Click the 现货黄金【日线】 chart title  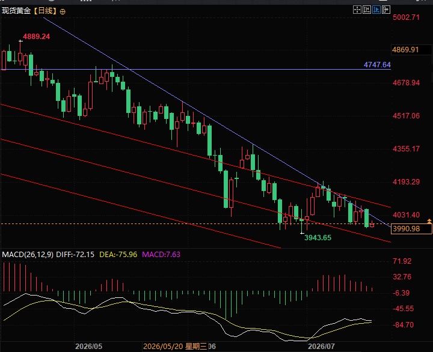pyautogui.click(x=29, y=11)
